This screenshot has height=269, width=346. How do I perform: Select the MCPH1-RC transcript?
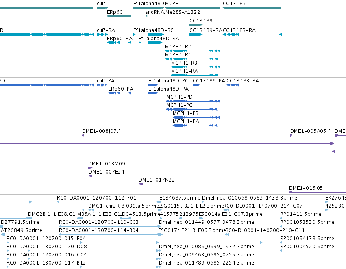[x=191, y=59]
